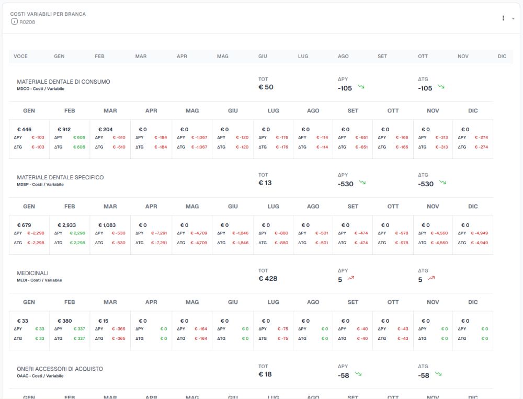Click the € -4,949 December ΔPY value
523x399 pixels.
[479, 233]
